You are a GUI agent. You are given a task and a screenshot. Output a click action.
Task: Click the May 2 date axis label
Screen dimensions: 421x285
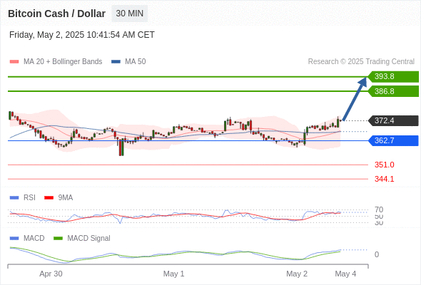click(x=297, y=274)
